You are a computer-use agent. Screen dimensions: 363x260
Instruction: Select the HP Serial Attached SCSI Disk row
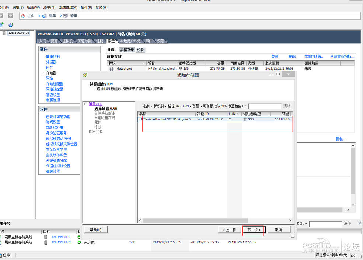pos(215,119)
